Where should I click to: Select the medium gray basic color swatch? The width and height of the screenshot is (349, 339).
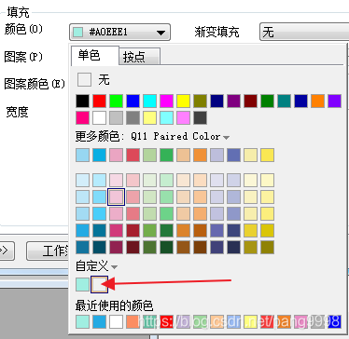(x=133, y=118)
